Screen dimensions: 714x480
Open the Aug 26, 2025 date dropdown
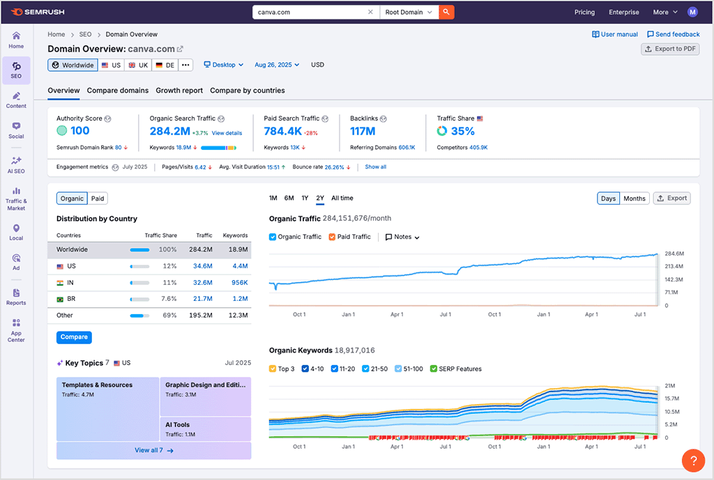[277, 65]
